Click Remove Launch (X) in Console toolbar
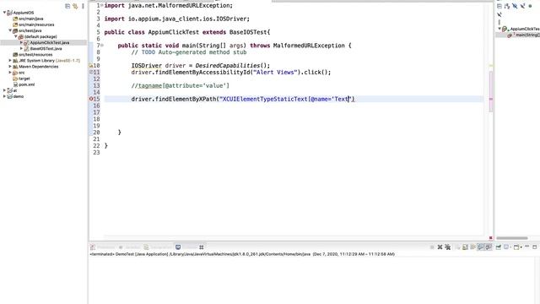The width and height of the screenshot is (540, 304). [440, 247]
